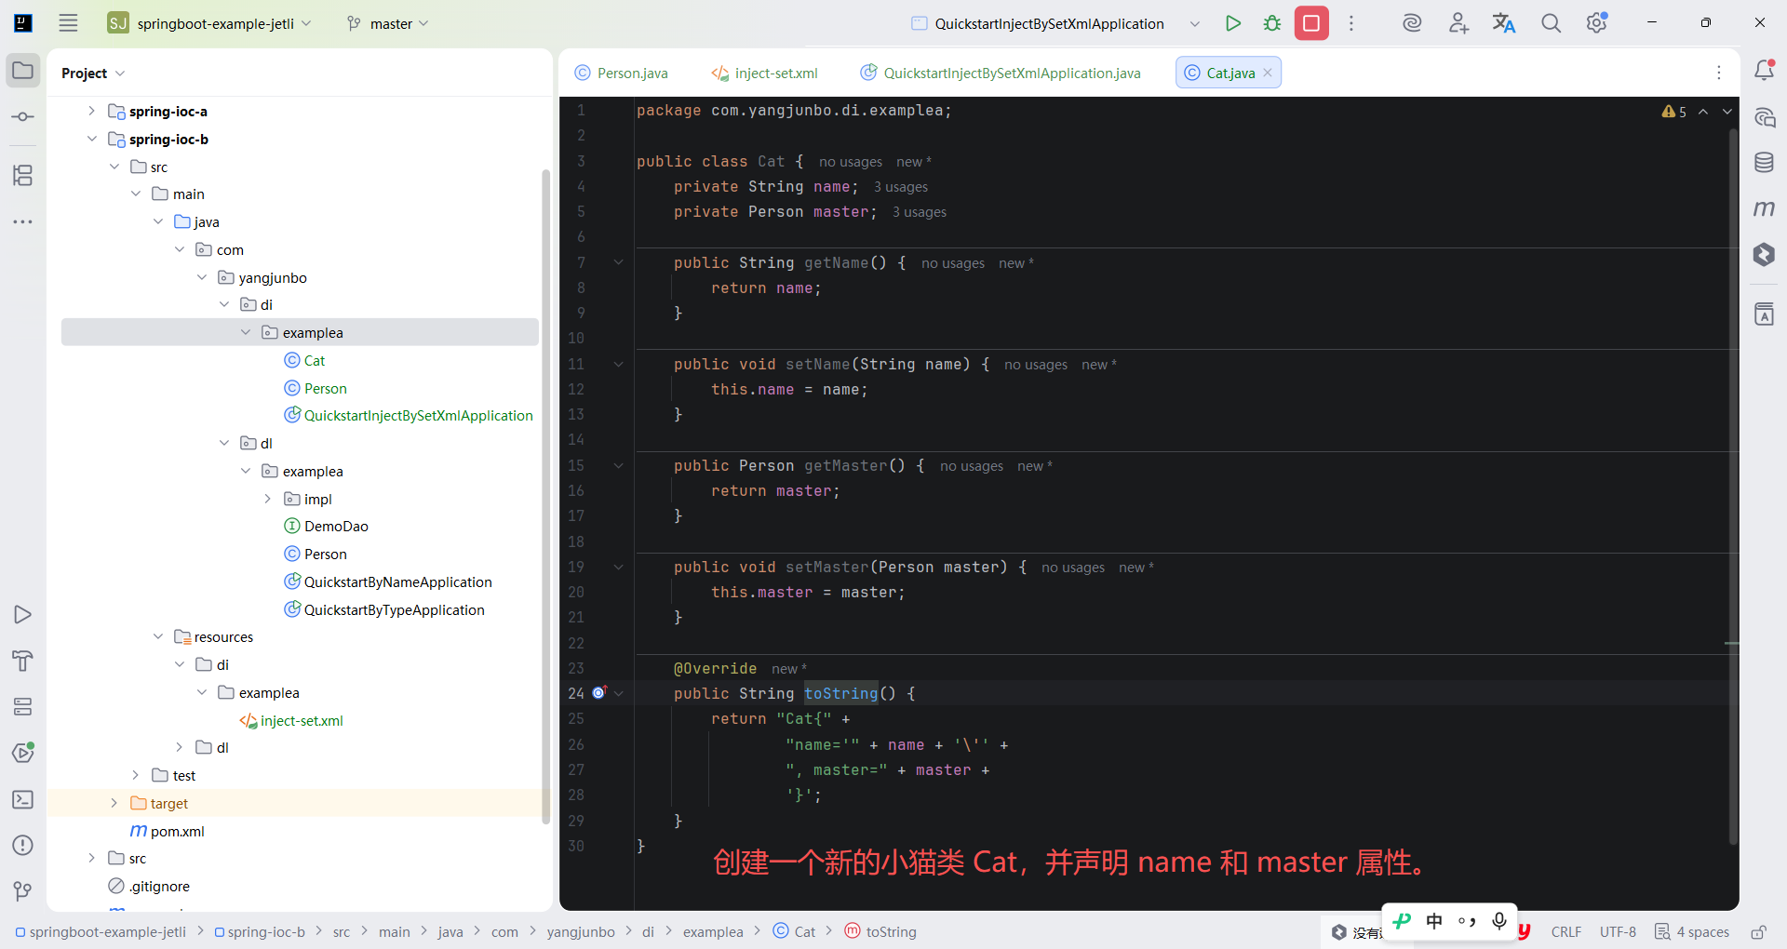Open the translation plugin icon

coord(1504,23)
